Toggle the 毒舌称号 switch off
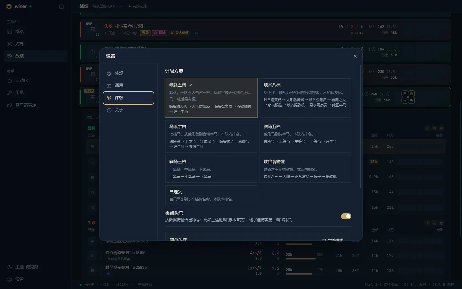Screen dimensions: 462x289 (x=346, y=216)
